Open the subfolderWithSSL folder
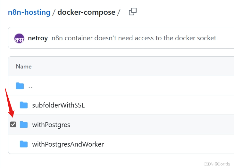Viewport: 234px width, 168px height. click(58, 105)
